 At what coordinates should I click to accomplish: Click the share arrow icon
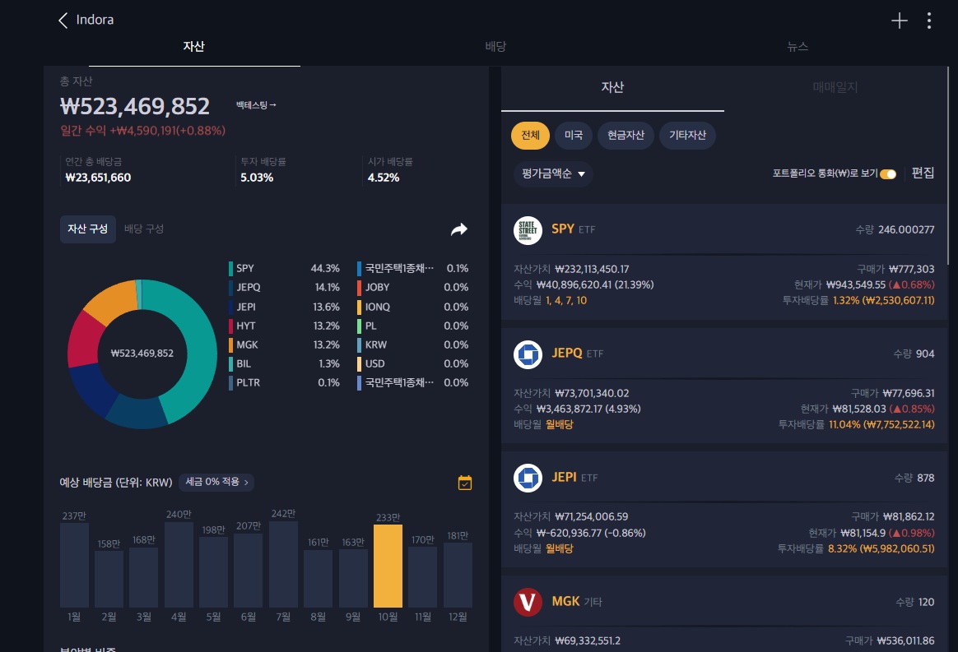coord(458,229)
